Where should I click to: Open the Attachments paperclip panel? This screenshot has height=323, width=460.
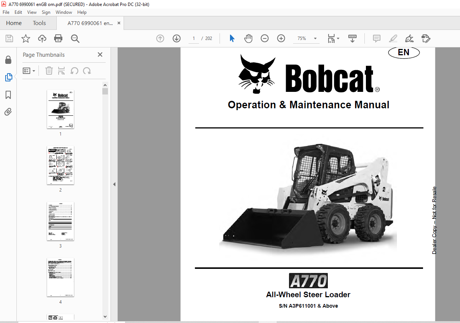tap(8, 112)
